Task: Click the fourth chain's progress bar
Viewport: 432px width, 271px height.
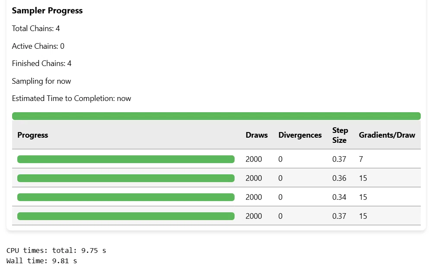Action: 126,216
